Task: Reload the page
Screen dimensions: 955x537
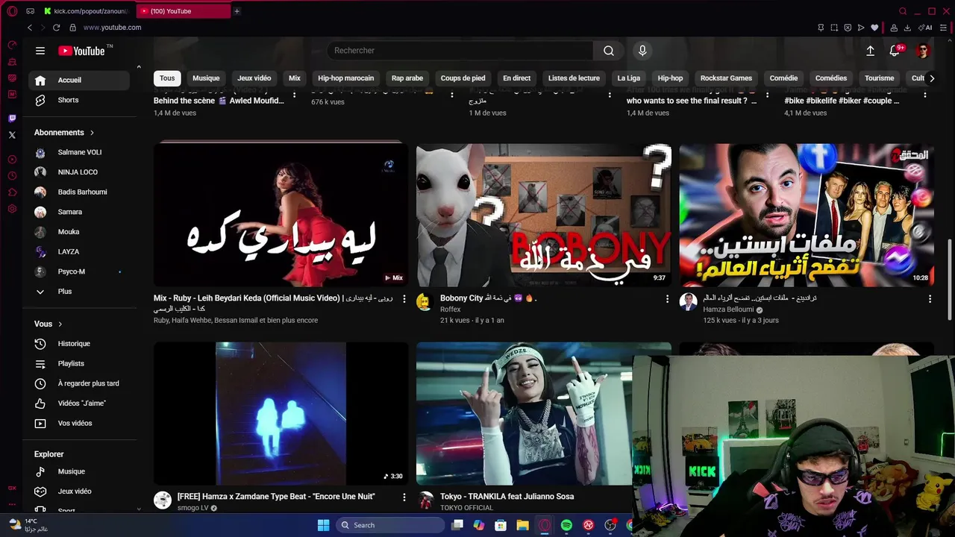Action: (x=56, y=28)
